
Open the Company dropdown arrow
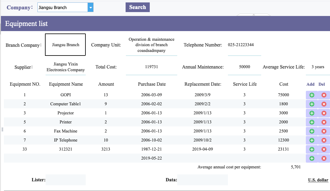[x=91, y=7]
